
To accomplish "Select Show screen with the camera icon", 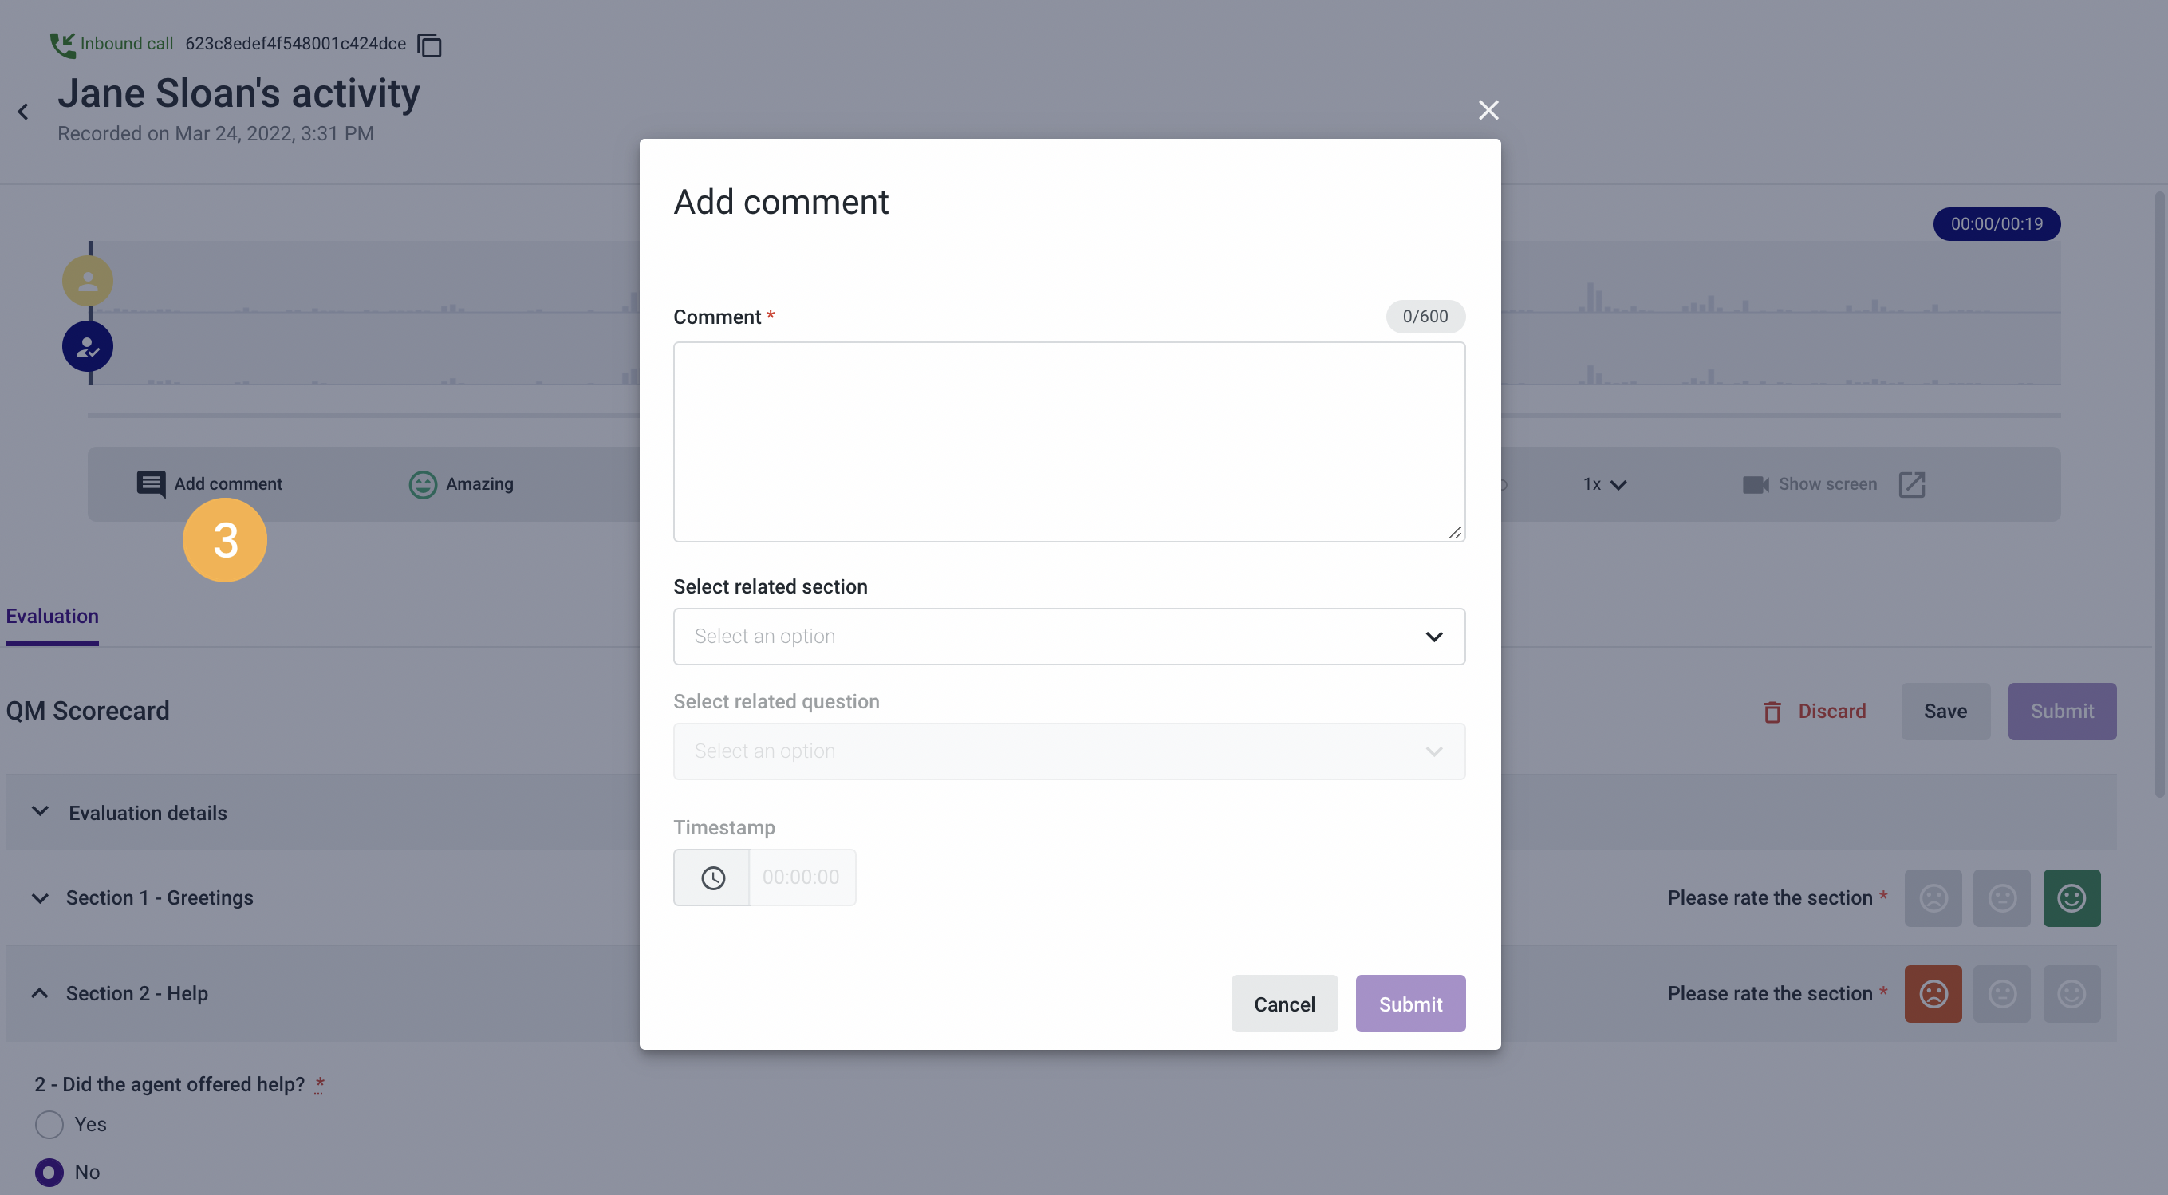I will [1756, 484].
